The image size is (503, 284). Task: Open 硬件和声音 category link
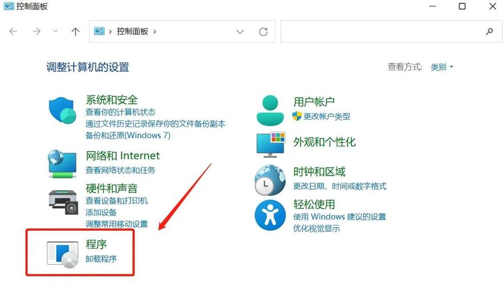tap(112, 189)
